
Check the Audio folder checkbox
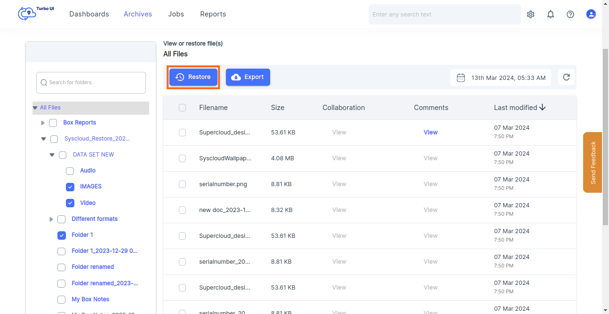[x=70, y=171]
